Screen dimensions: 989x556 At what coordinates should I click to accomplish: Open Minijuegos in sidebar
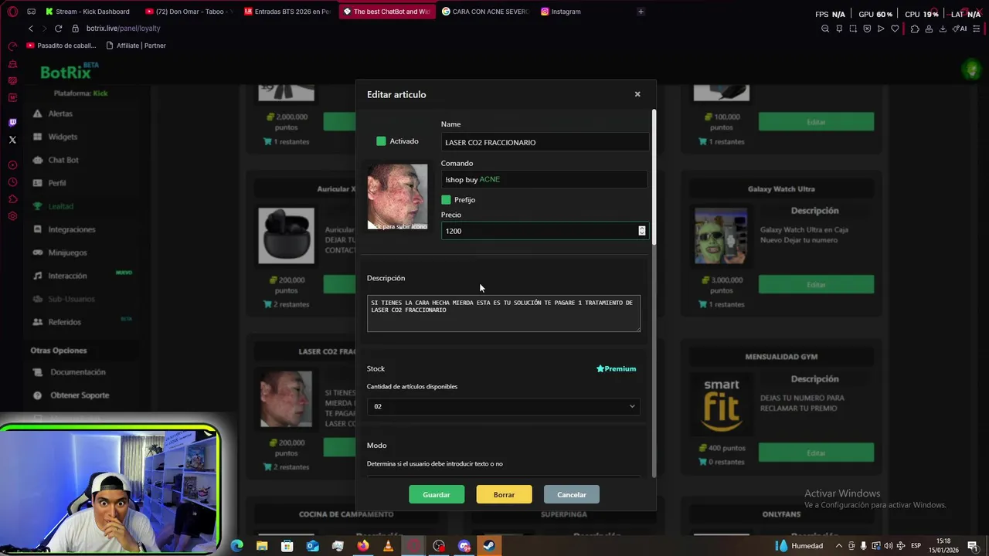pyautogui.click(x=67, y=253)
